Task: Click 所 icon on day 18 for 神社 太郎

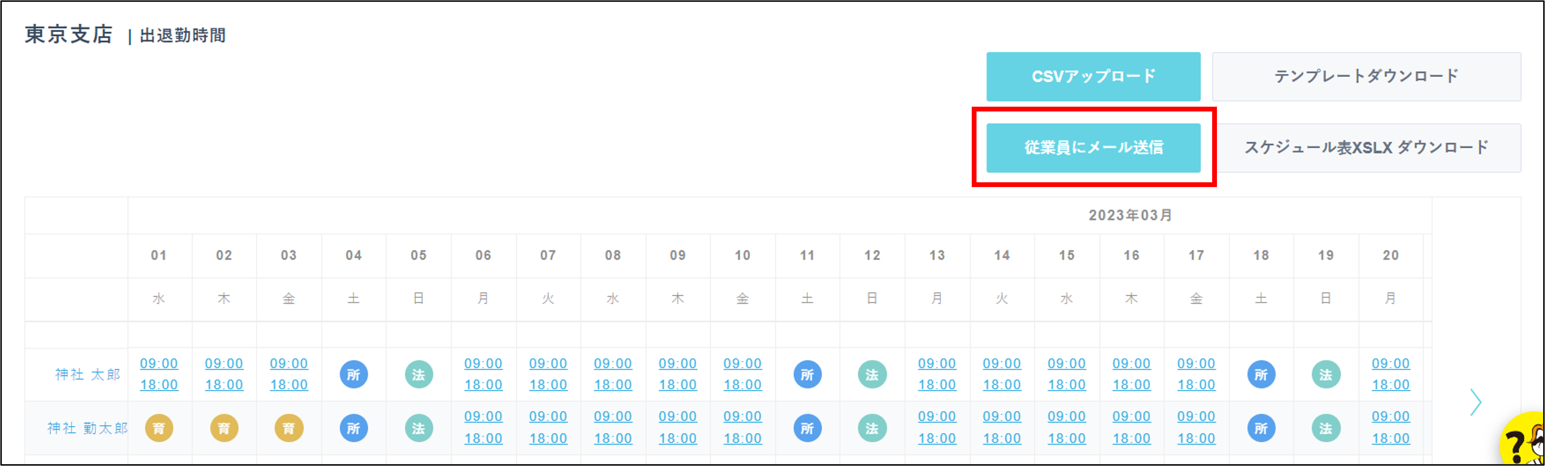Action: pyautogui.click(x=1261, y=374)
